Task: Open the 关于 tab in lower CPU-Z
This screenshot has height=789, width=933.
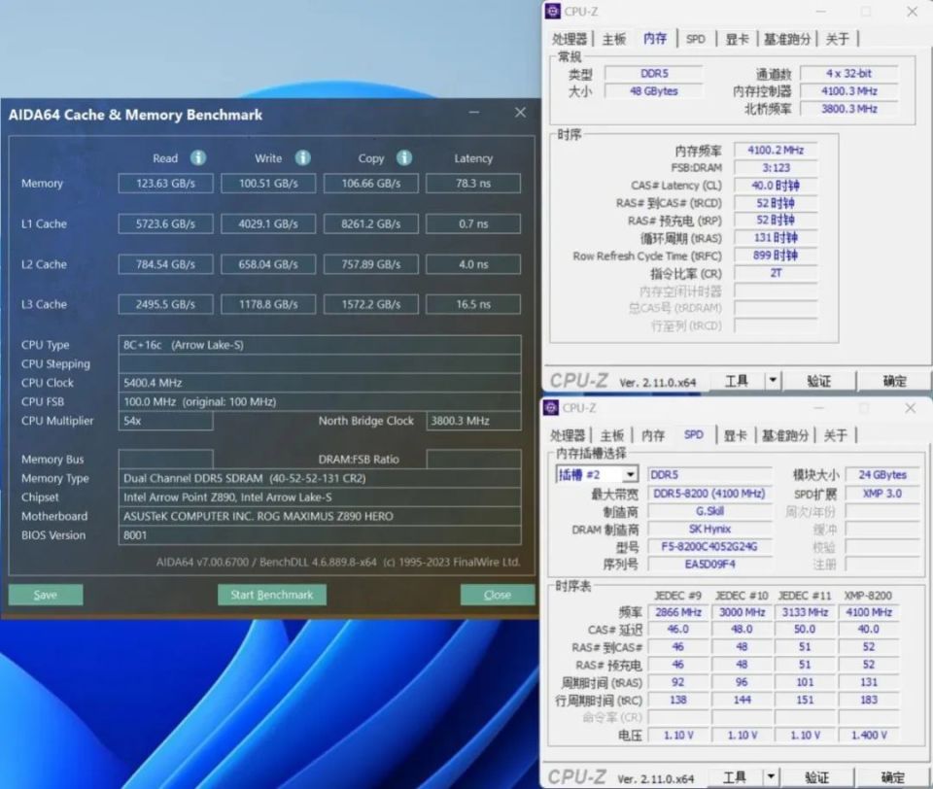Action: [x=836, y=435]
